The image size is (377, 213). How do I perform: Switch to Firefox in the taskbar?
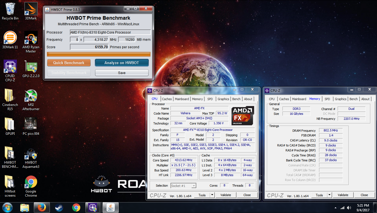(42, 207)
